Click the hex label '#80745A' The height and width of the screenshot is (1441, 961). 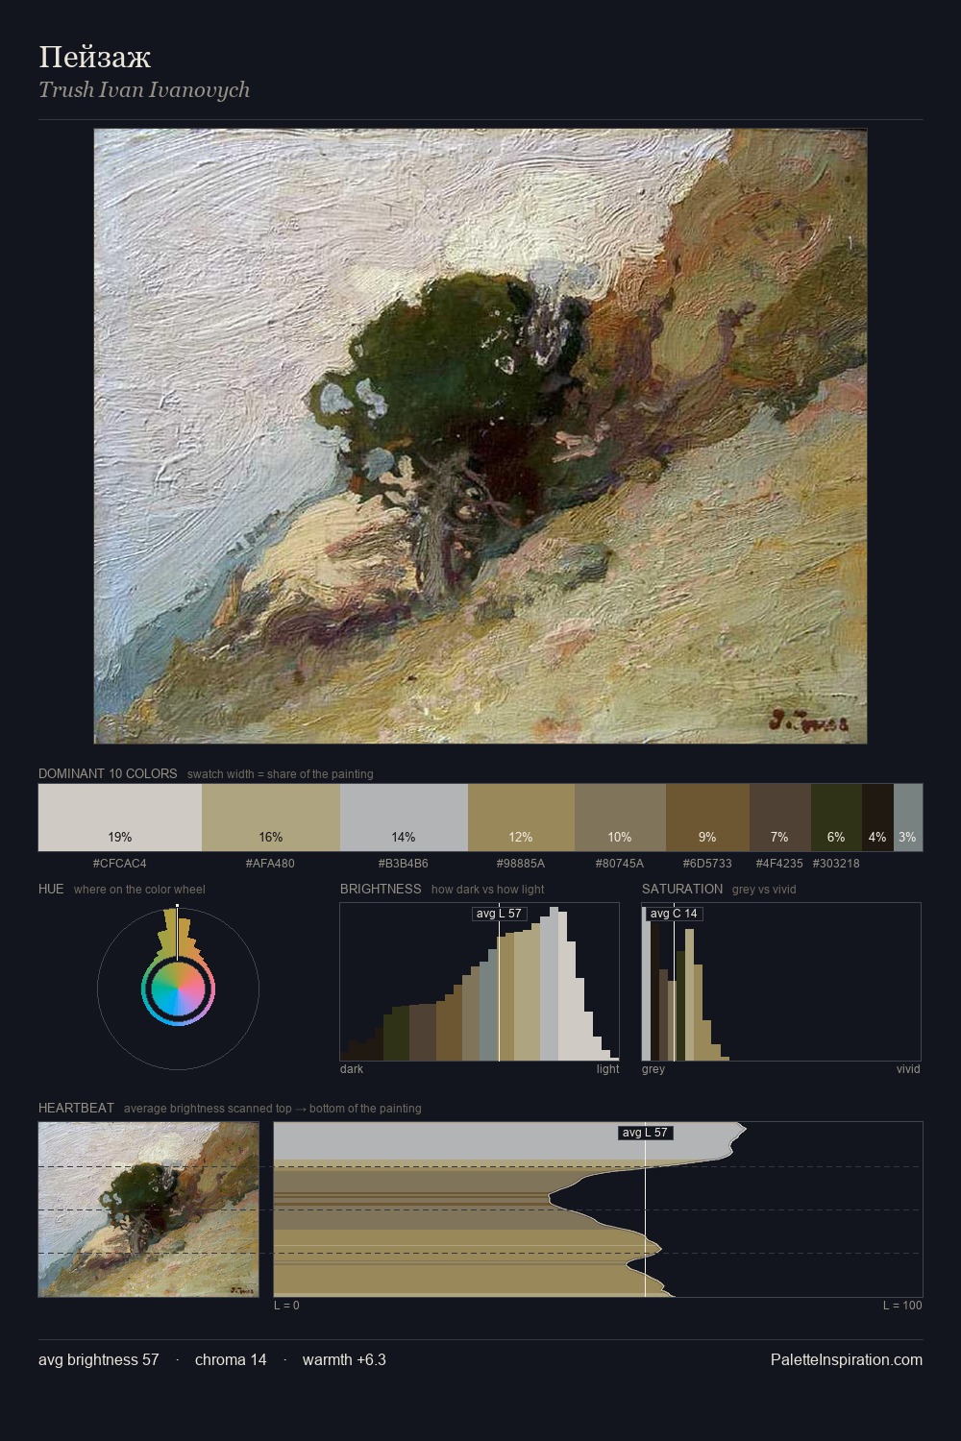(x=620, y=863)
